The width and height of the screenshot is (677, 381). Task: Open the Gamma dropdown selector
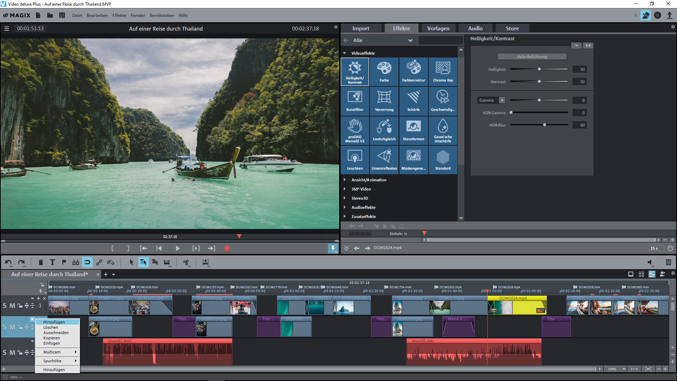pos(502,100)
